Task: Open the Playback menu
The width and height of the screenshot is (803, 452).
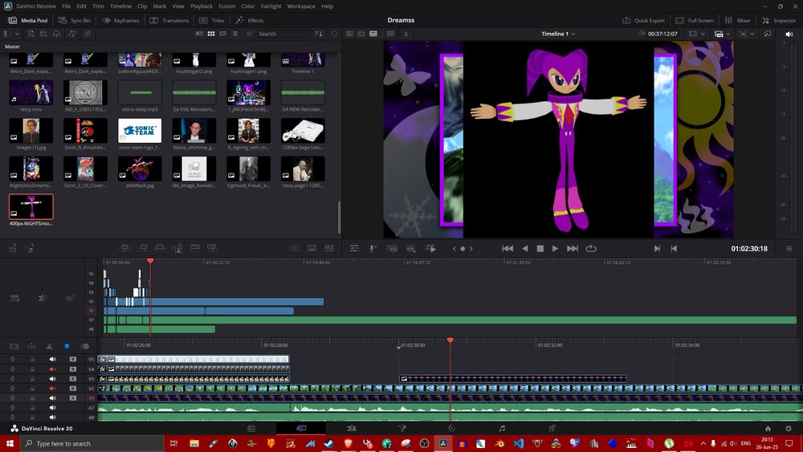Action: click(x=202, y=6)
